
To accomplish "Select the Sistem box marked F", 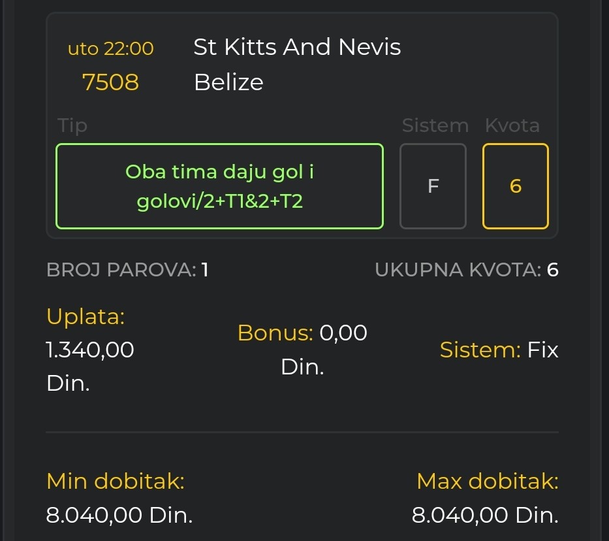I will tap(433, 186).
